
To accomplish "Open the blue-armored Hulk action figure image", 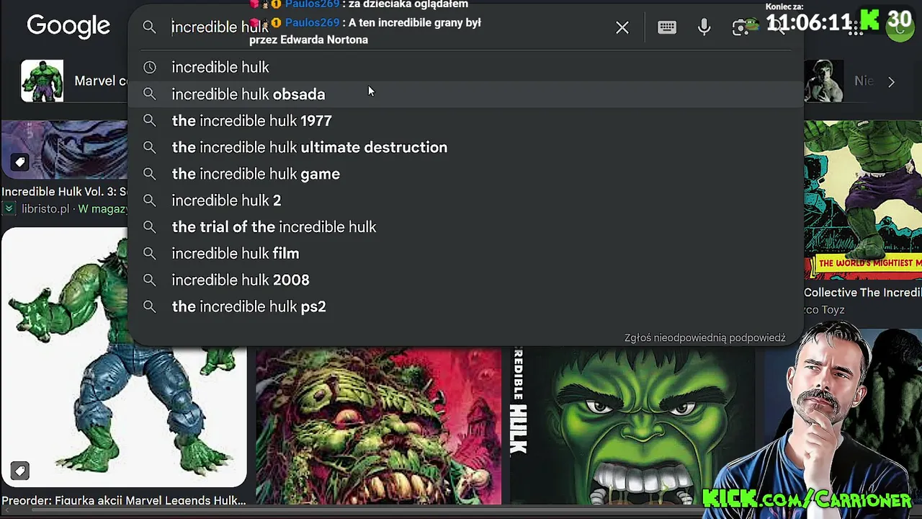I will 124,358.
